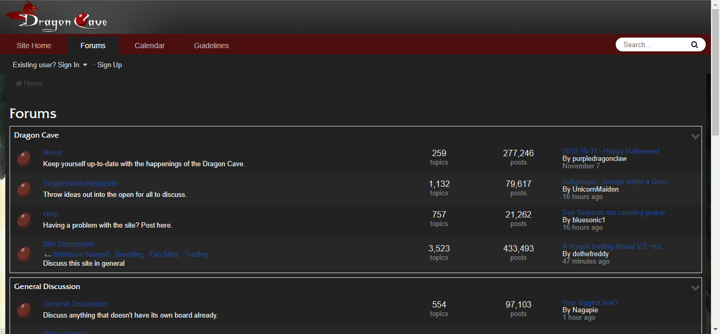Open the Introduce Yourself subforum
720x334 pixels.
pyautogui.click(x=82, y=254)
